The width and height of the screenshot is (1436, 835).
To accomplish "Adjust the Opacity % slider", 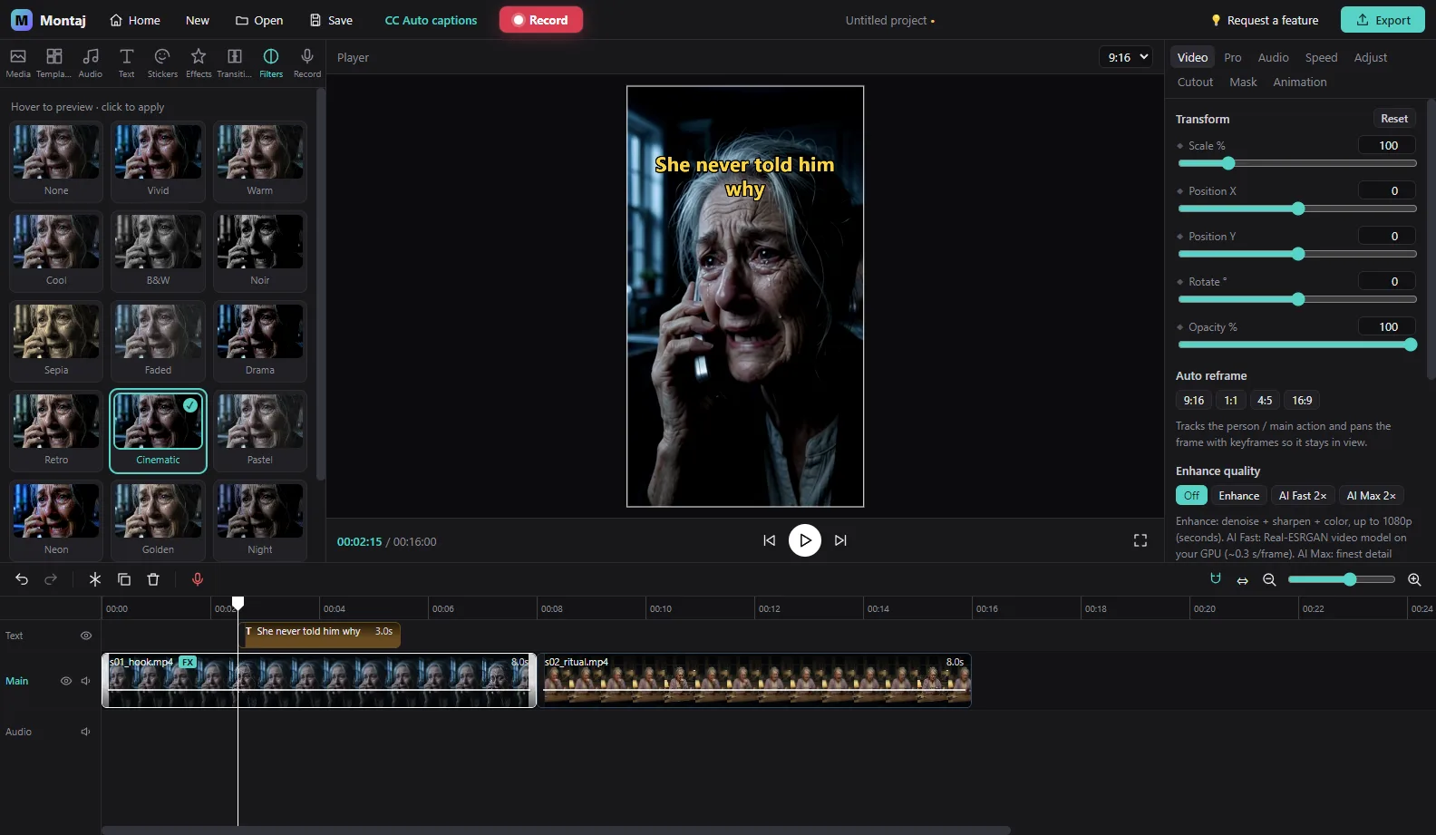I will coord(1297,345).
